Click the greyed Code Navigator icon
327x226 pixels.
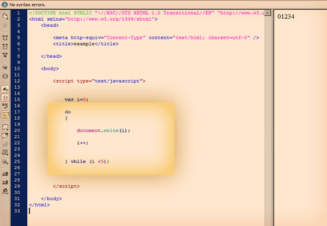pos(5,26)
